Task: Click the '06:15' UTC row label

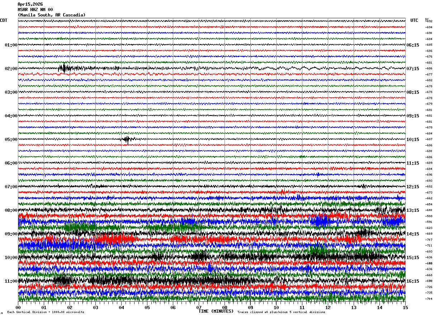Action: (x=413, y=45)
